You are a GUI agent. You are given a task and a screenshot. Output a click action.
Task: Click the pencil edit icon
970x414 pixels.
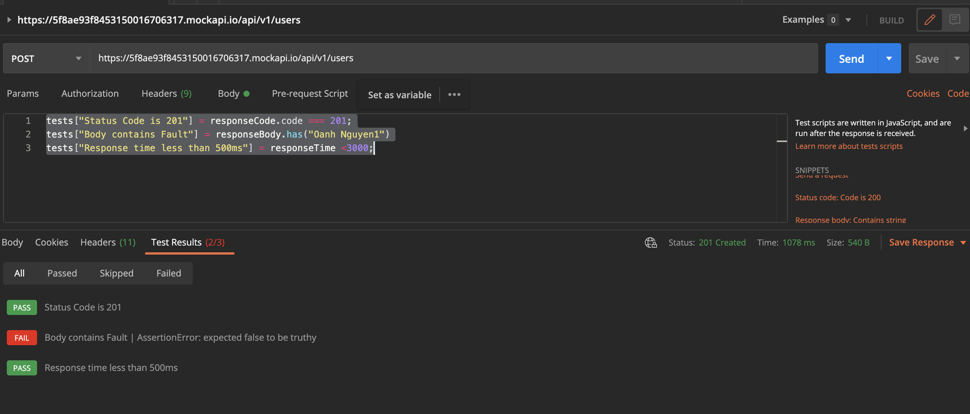point(929,20)
